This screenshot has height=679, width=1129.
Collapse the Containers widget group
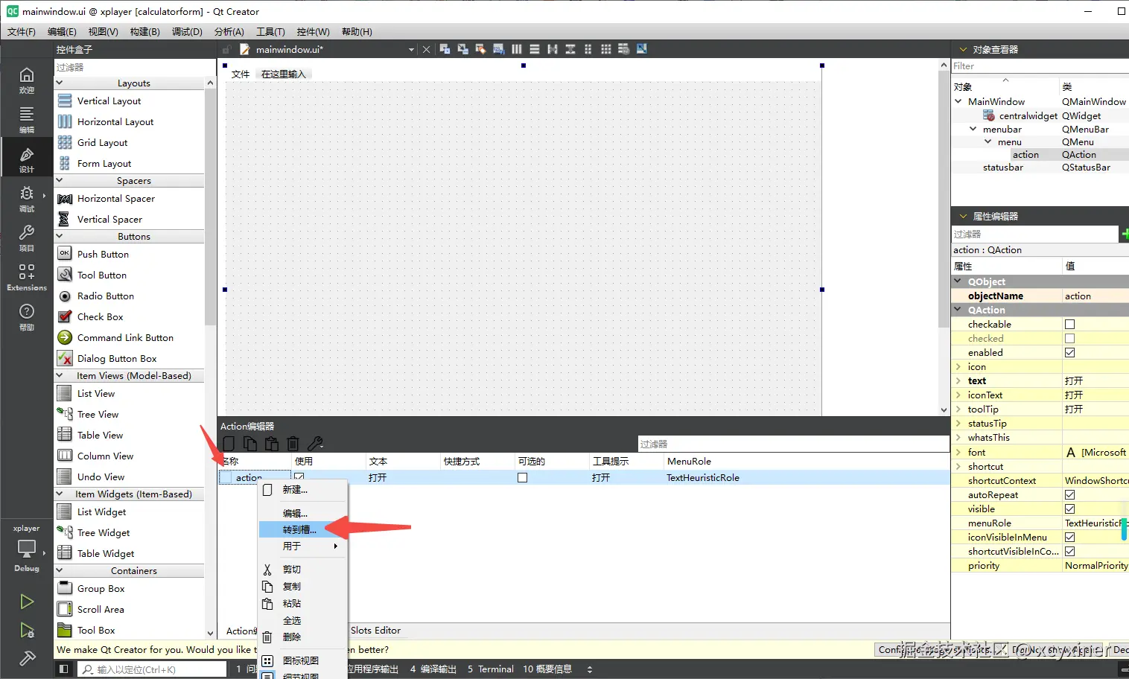tap(60, 571)
